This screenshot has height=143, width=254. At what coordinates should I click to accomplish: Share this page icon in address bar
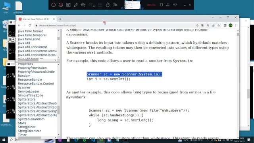pyautogui.click(x=213, y=25)
